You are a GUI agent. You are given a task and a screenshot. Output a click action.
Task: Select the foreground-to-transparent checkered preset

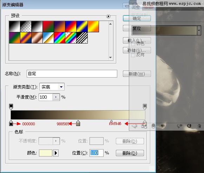tap(26, 26)
